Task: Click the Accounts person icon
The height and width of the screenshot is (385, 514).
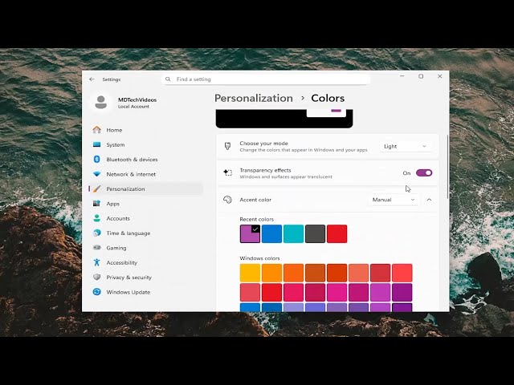Action: pos(96,218)
